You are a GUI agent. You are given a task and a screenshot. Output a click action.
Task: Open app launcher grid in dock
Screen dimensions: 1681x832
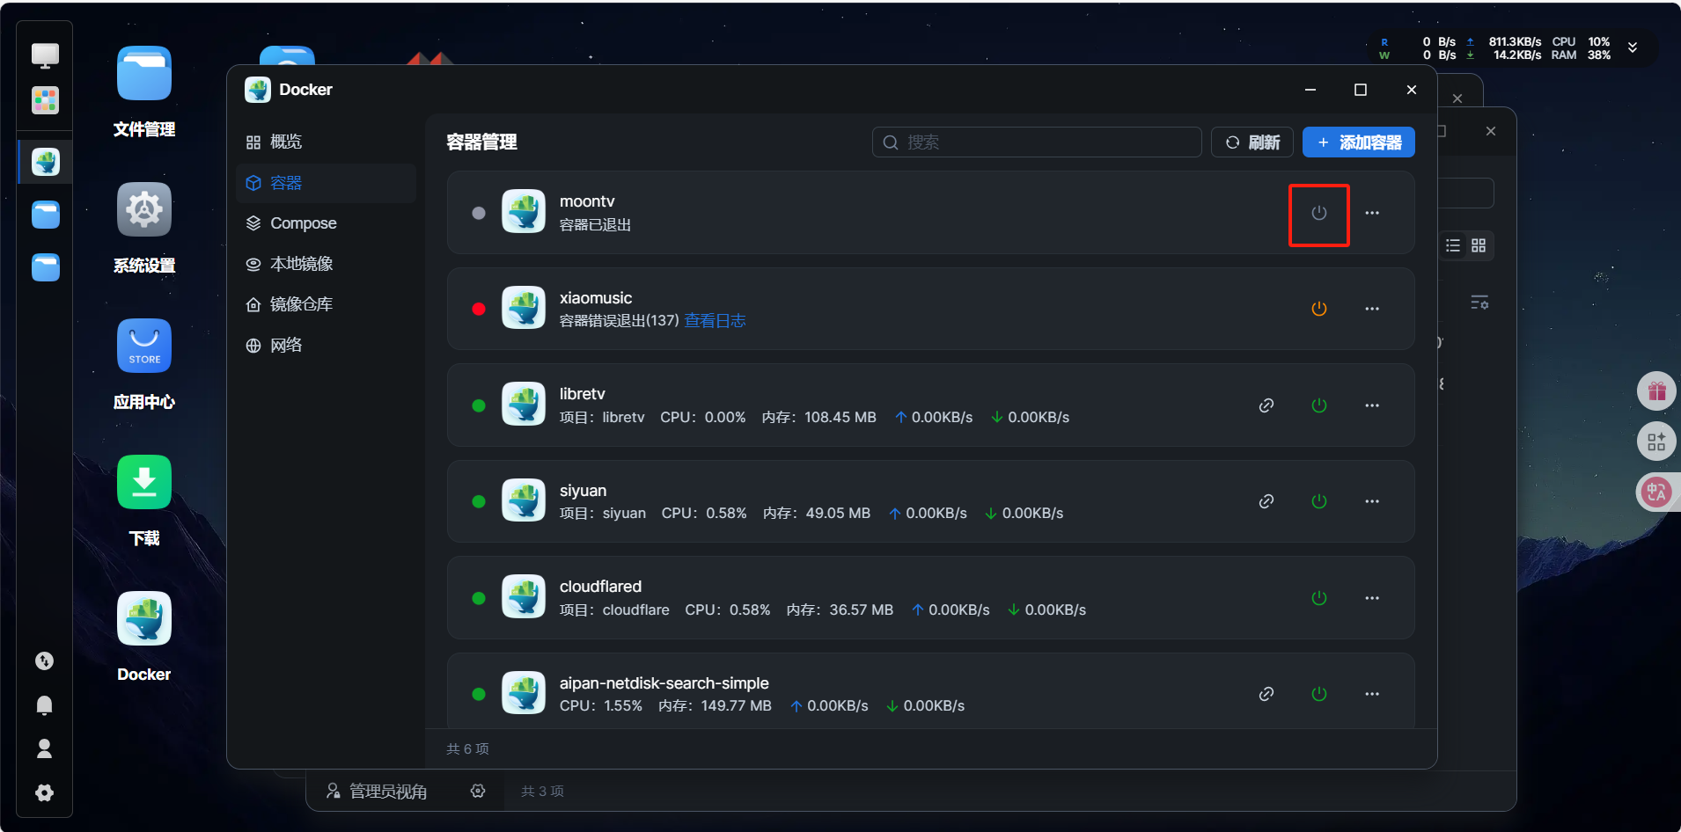[x=45, y=100]
